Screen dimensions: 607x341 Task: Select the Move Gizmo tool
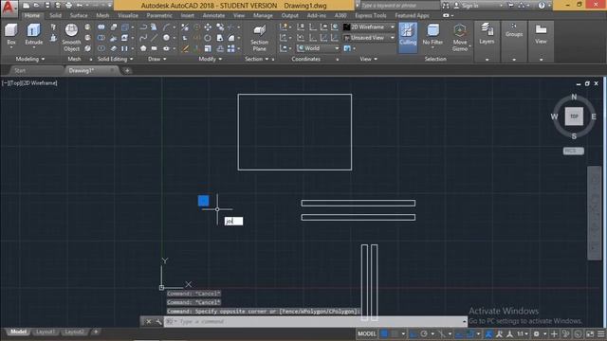[x=460, y=37]
